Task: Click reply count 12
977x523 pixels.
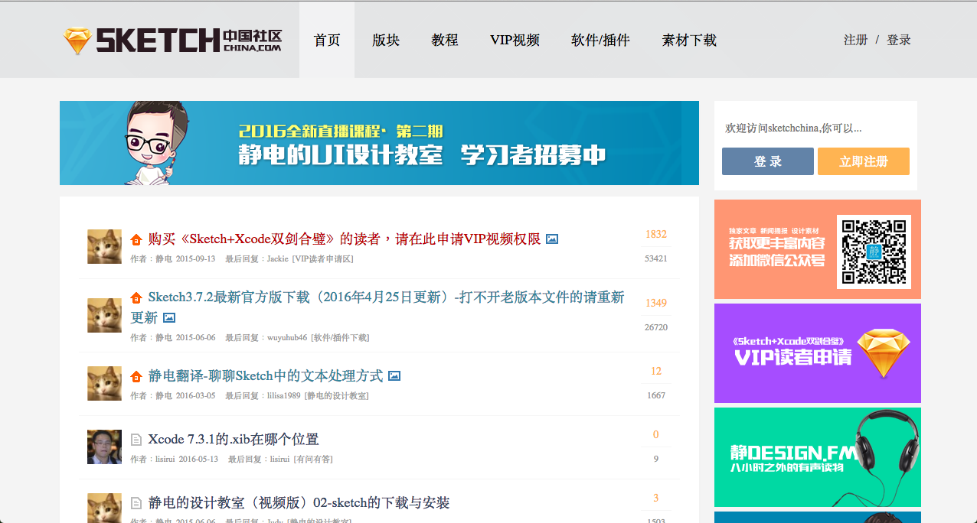Action: pyautogui.click(x=656, y=371)
